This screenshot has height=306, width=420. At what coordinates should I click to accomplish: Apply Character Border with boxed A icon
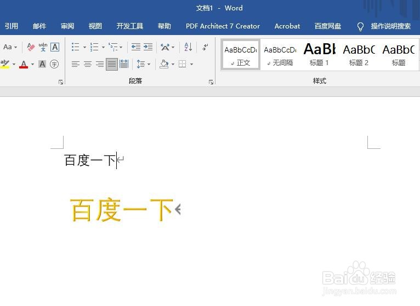55,47
